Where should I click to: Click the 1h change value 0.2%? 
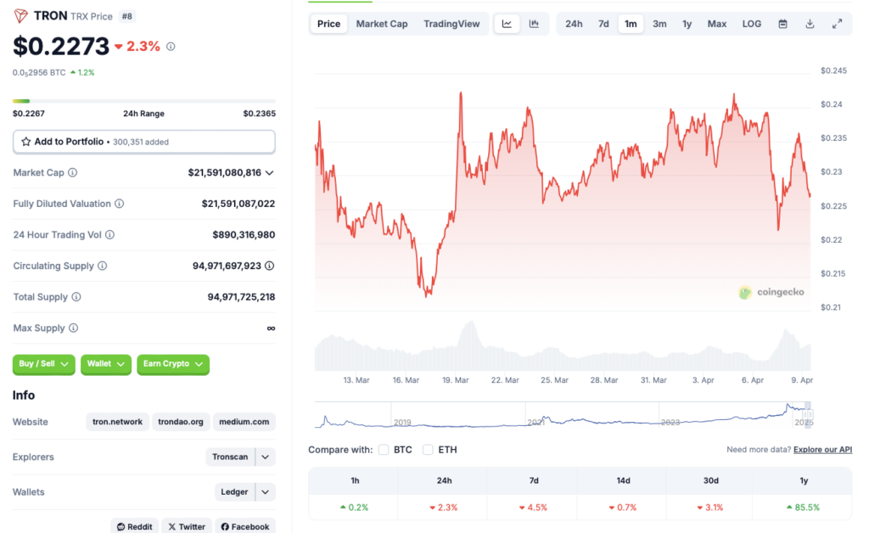[355, 508]
